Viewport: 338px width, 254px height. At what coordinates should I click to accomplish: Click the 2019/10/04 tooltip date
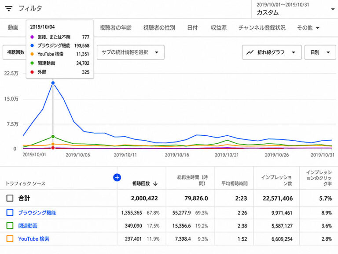(x=42, y=27)
